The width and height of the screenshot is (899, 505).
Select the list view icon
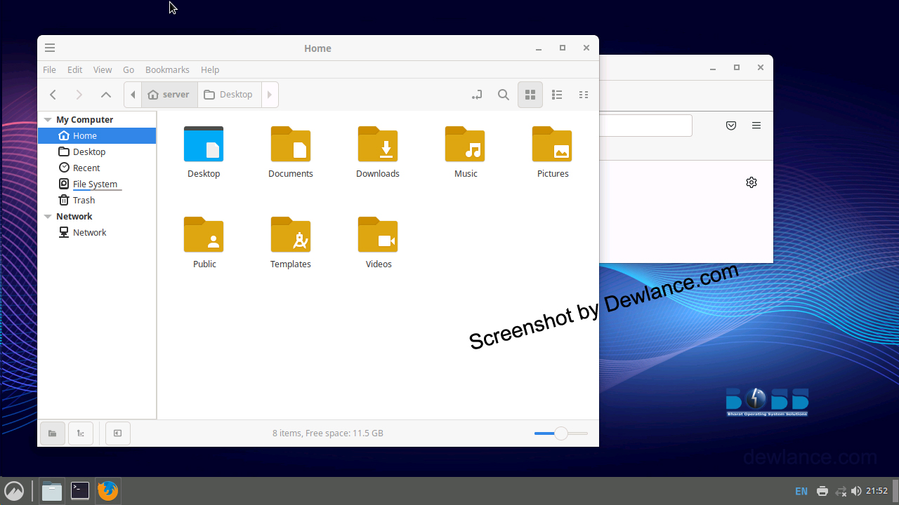[556, 95]
